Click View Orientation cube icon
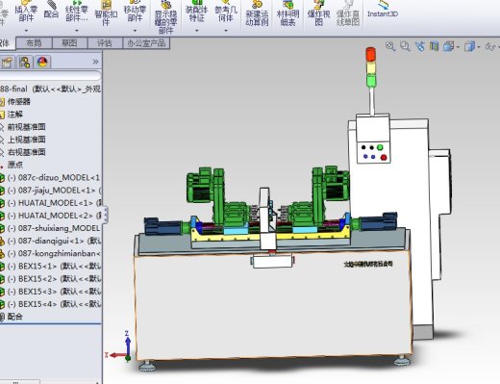 click(449, 46)
